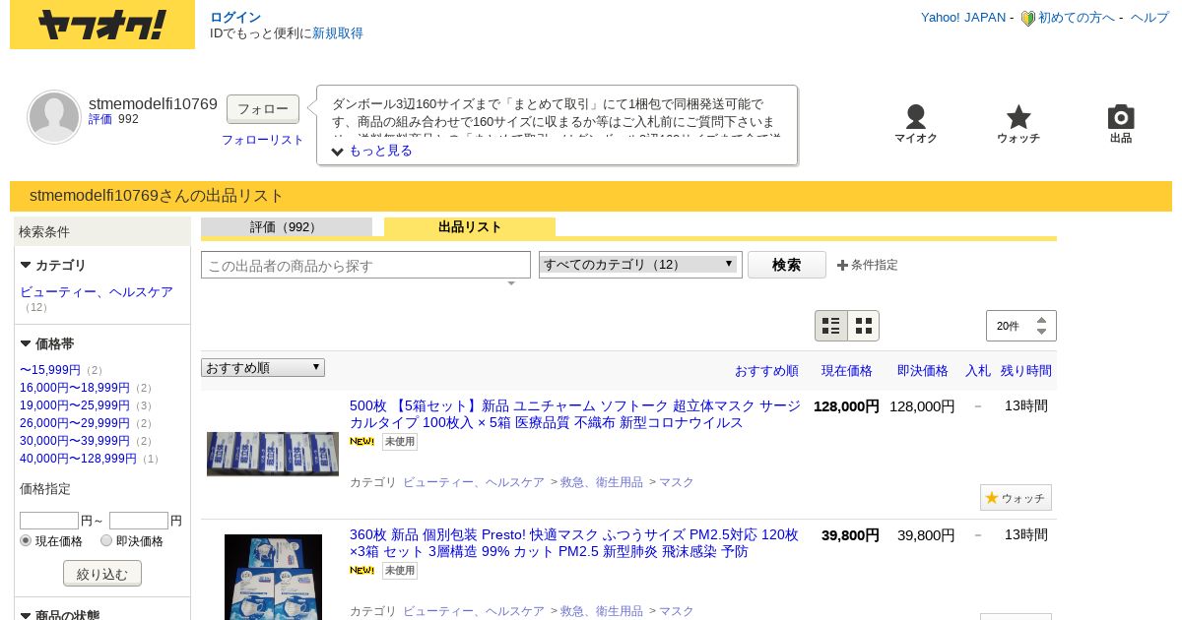The height and width of the screenshot is (620, 1182).
Task: Filter price 16,000円〜18,999円
Action: tap(75, 388)
